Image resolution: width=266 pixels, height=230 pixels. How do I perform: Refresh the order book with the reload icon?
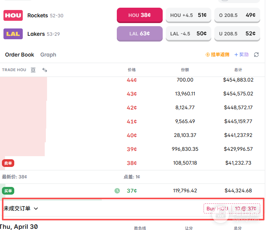256,55
